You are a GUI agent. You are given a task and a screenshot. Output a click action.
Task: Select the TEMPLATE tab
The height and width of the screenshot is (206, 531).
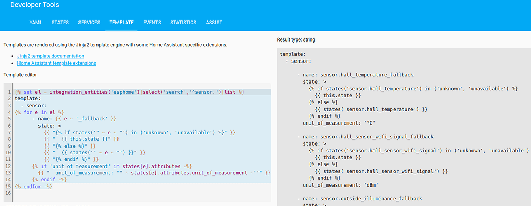coord(122,23)
